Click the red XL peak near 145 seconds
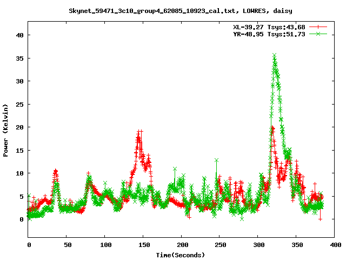This screenshot has height=260, width=346. (139, 132)
